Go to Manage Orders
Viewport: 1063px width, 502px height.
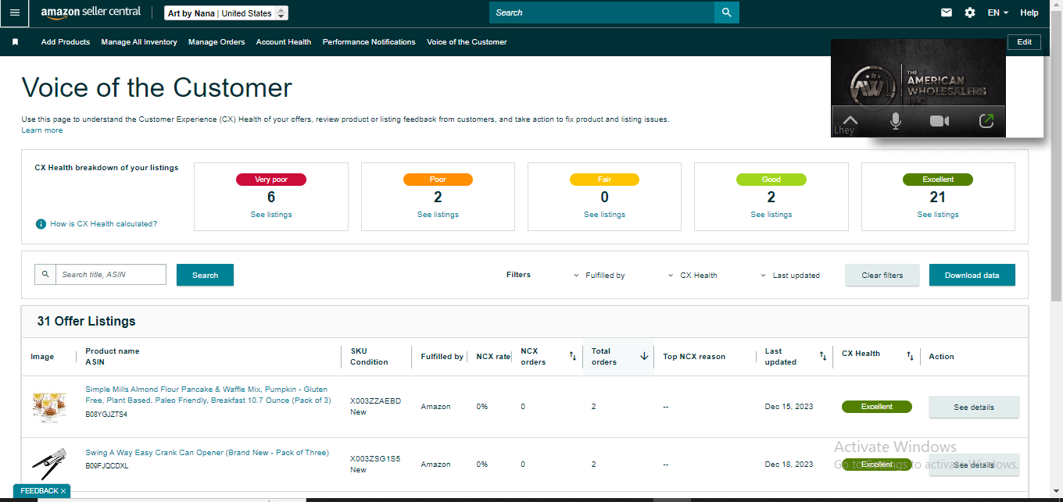217,42
